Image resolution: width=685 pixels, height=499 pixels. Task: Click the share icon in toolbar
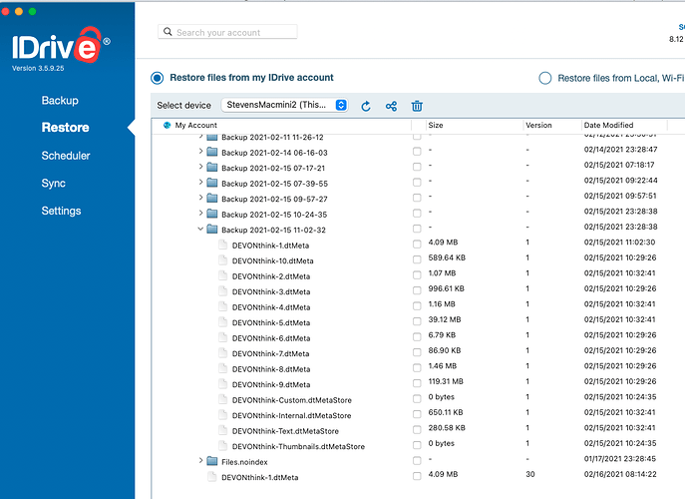[x=391, y=106]
